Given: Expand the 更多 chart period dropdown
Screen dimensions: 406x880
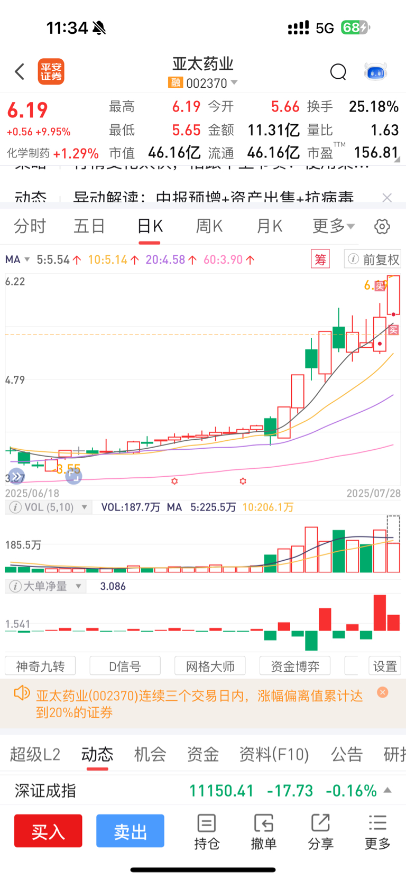Looking at the screenshot, I should [x=334, y=226].
